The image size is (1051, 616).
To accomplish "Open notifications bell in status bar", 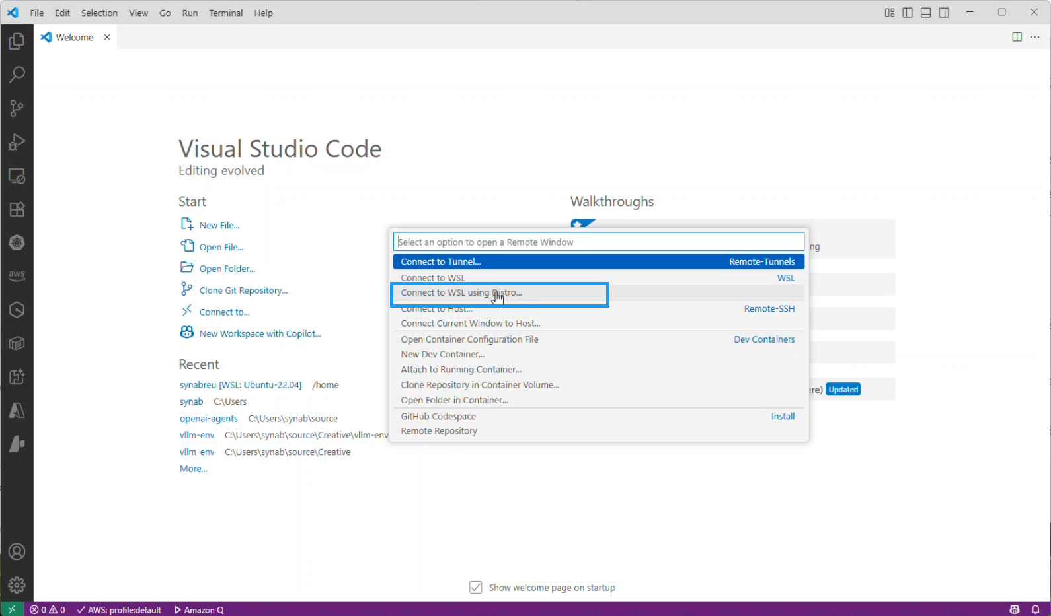I will (1036, 609).
